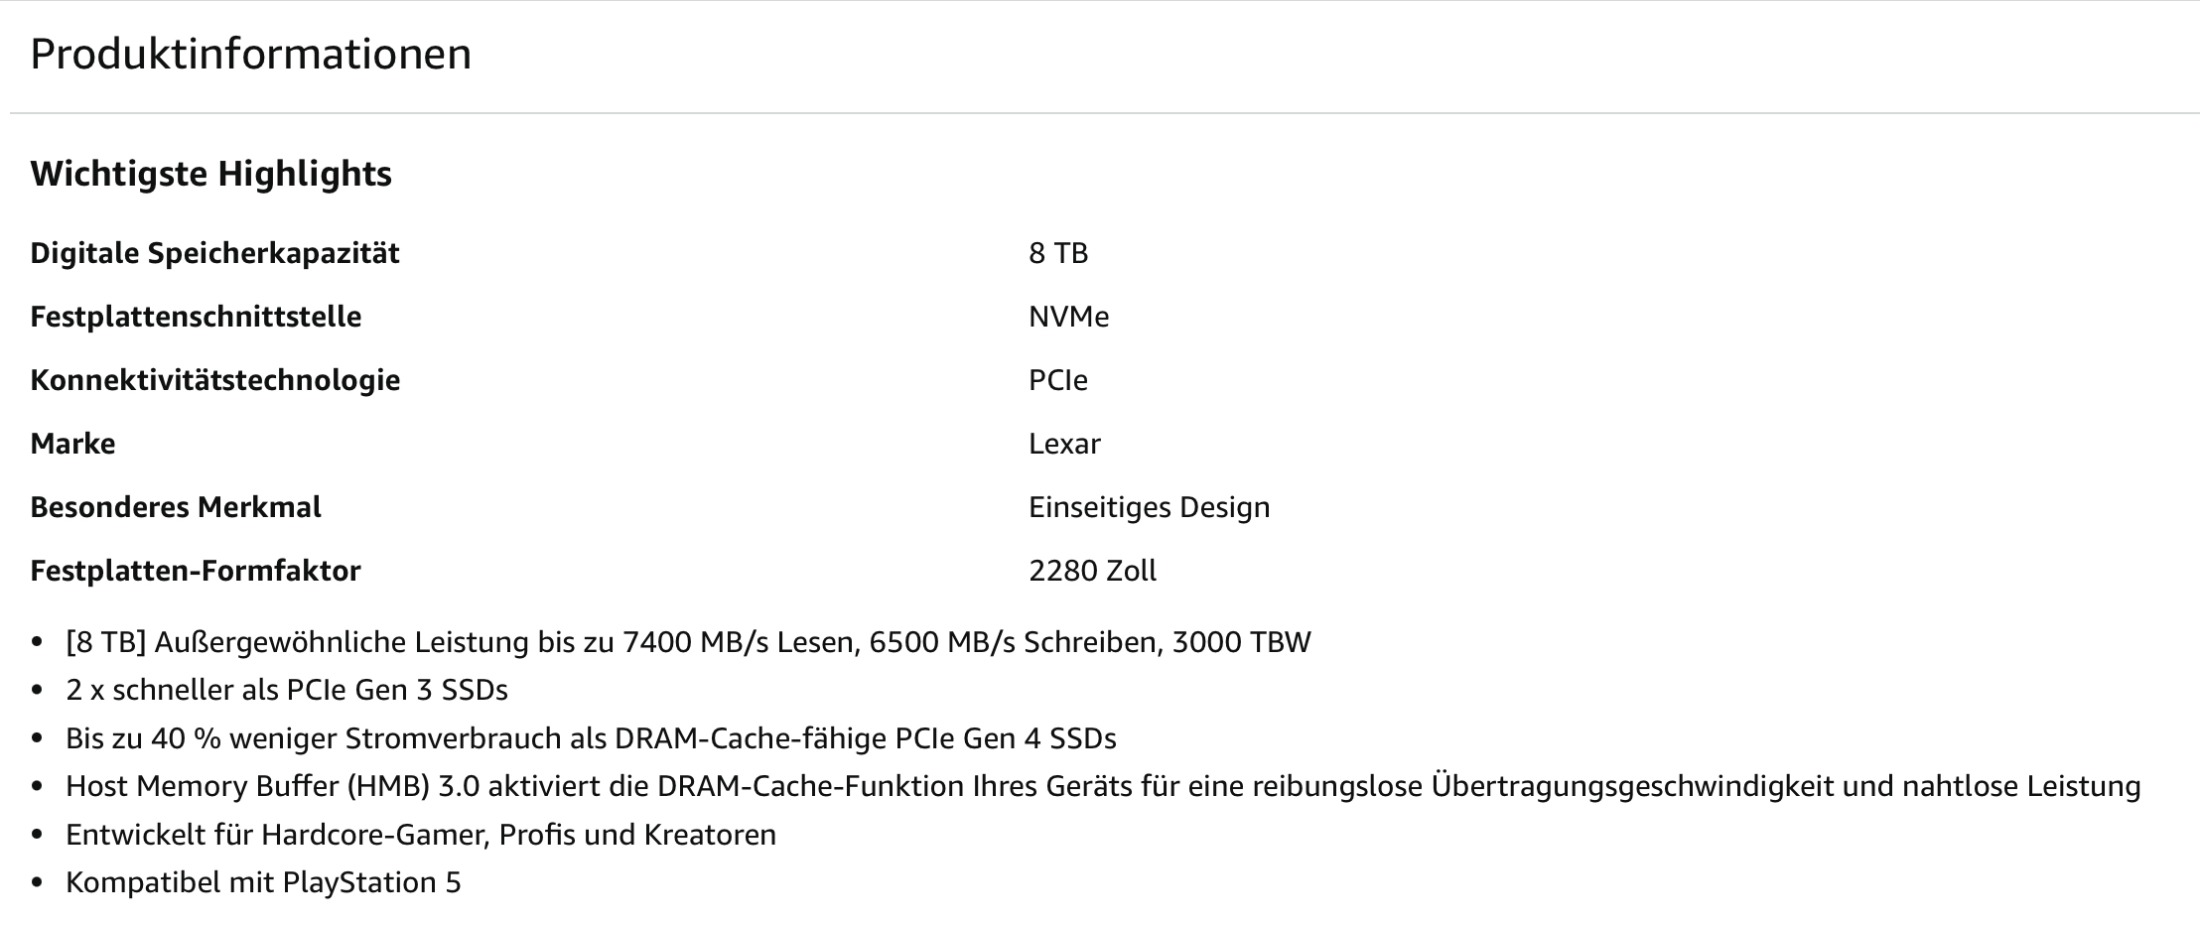Click the Host Memory Buffer bullet text
The image size is (2200, 927).
pos(1103,786)
